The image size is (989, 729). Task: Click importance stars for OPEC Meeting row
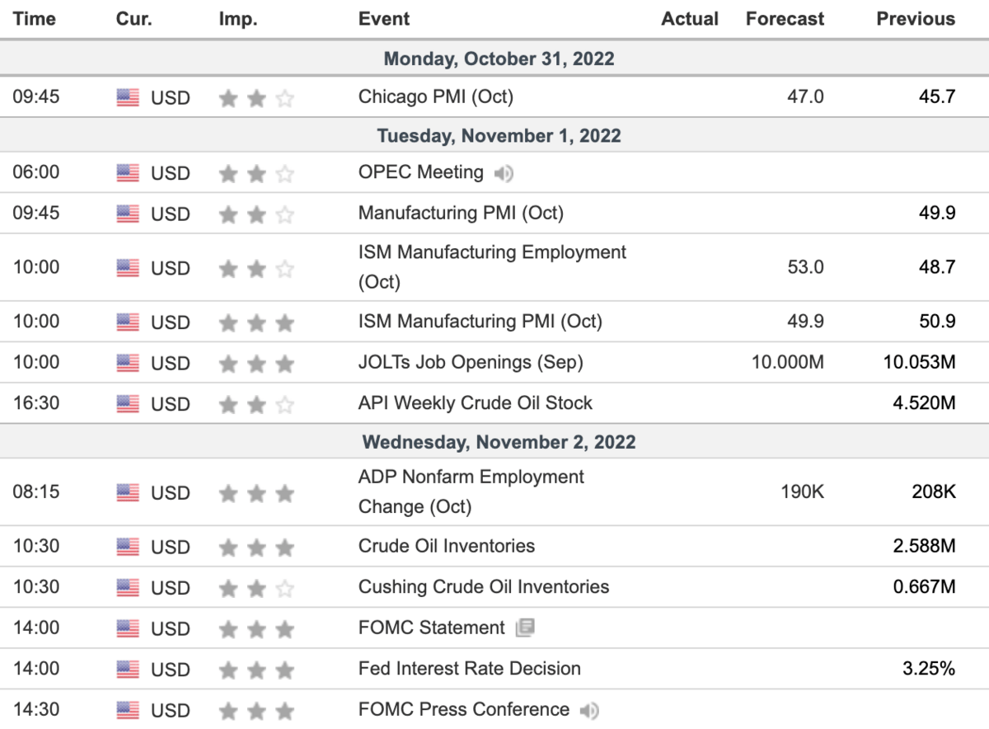point(256,173)
